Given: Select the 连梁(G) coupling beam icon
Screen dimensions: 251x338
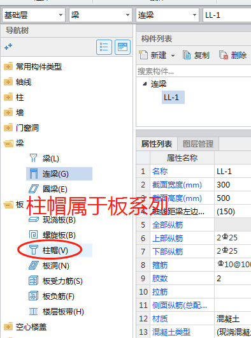Looking at the screenshot, I should [x=33, y=173].
